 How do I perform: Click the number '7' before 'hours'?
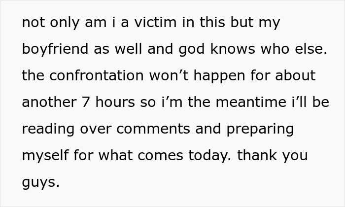[x=86, y=103]
